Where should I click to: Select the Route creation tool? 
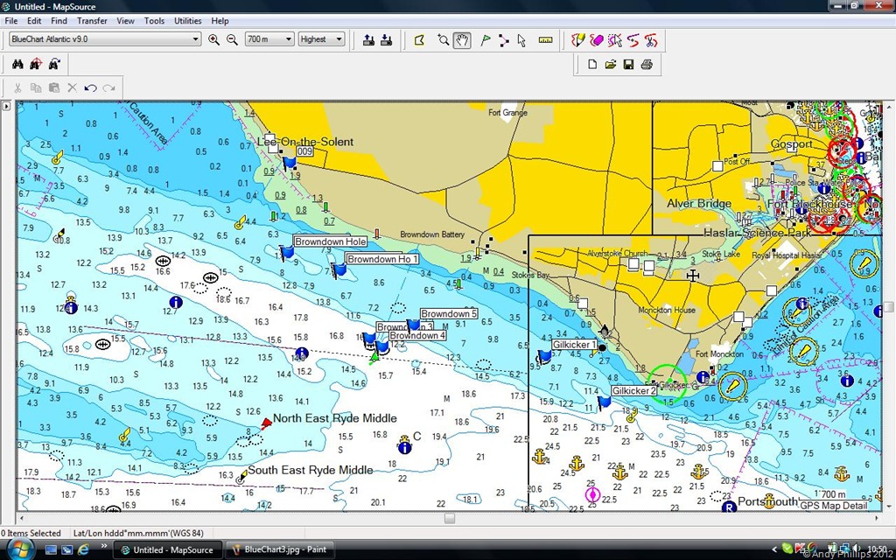coord(503,39)
